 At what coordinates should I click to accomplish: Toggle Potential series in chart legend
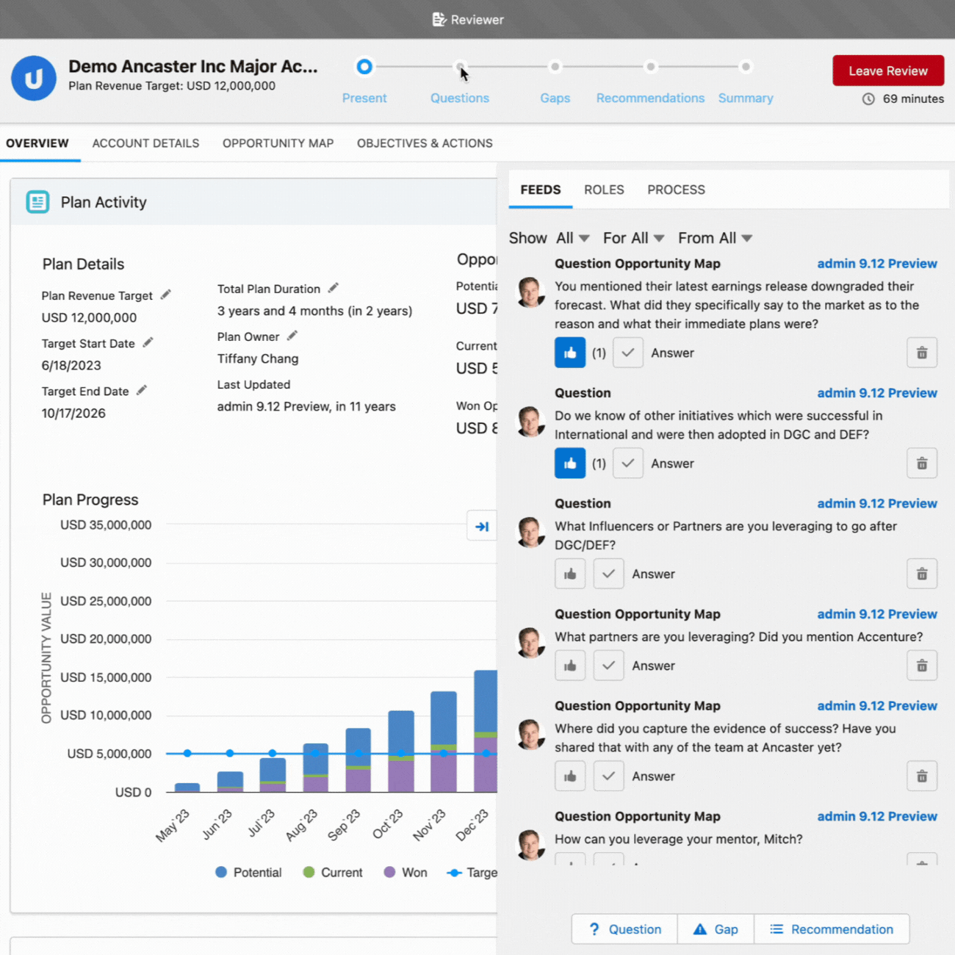(x=248, y=872)
